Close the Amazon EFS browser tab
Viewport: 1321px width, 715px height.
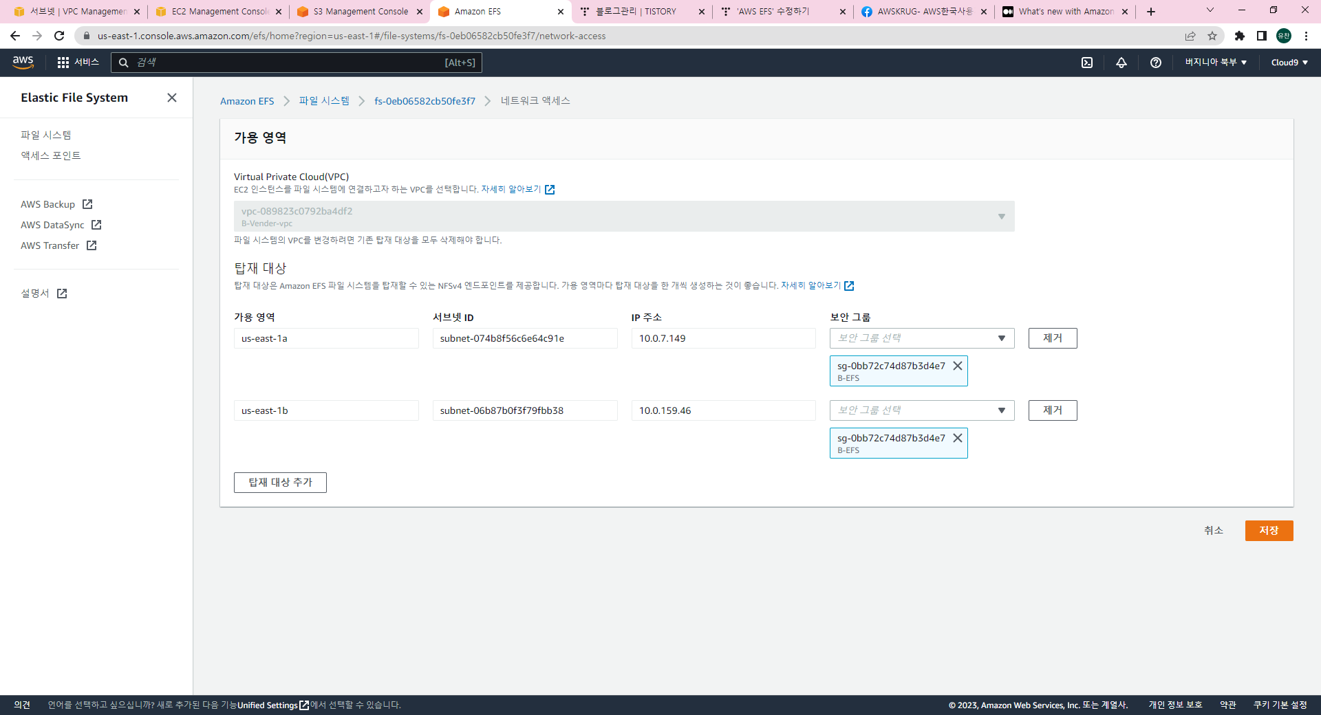[560, 12]
